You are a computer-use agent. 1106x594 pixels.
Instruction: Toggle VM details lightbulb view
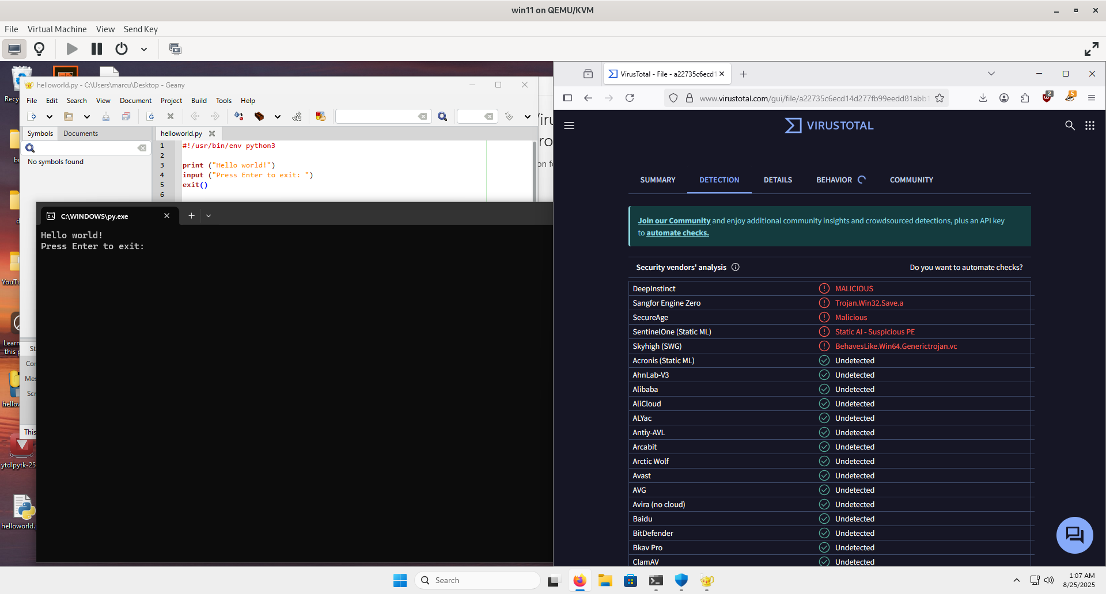tap(39, 49)
